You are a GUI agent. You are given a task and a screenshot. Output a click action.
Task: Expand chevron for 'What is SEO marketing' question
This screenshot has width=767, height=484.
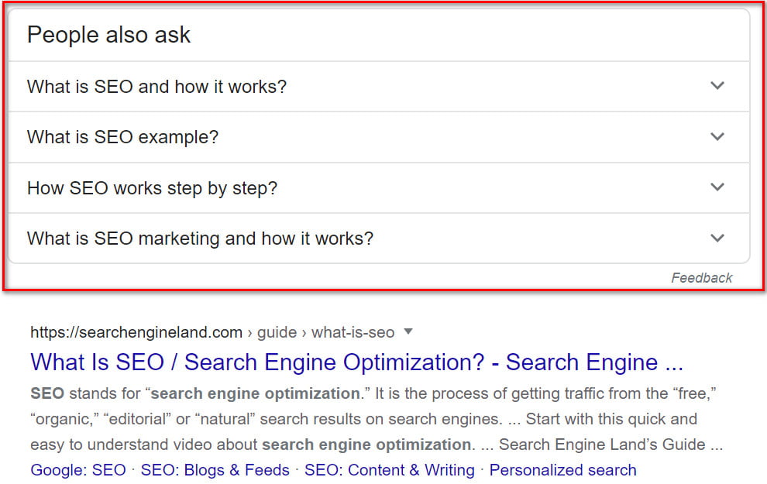tap(717, 238)
